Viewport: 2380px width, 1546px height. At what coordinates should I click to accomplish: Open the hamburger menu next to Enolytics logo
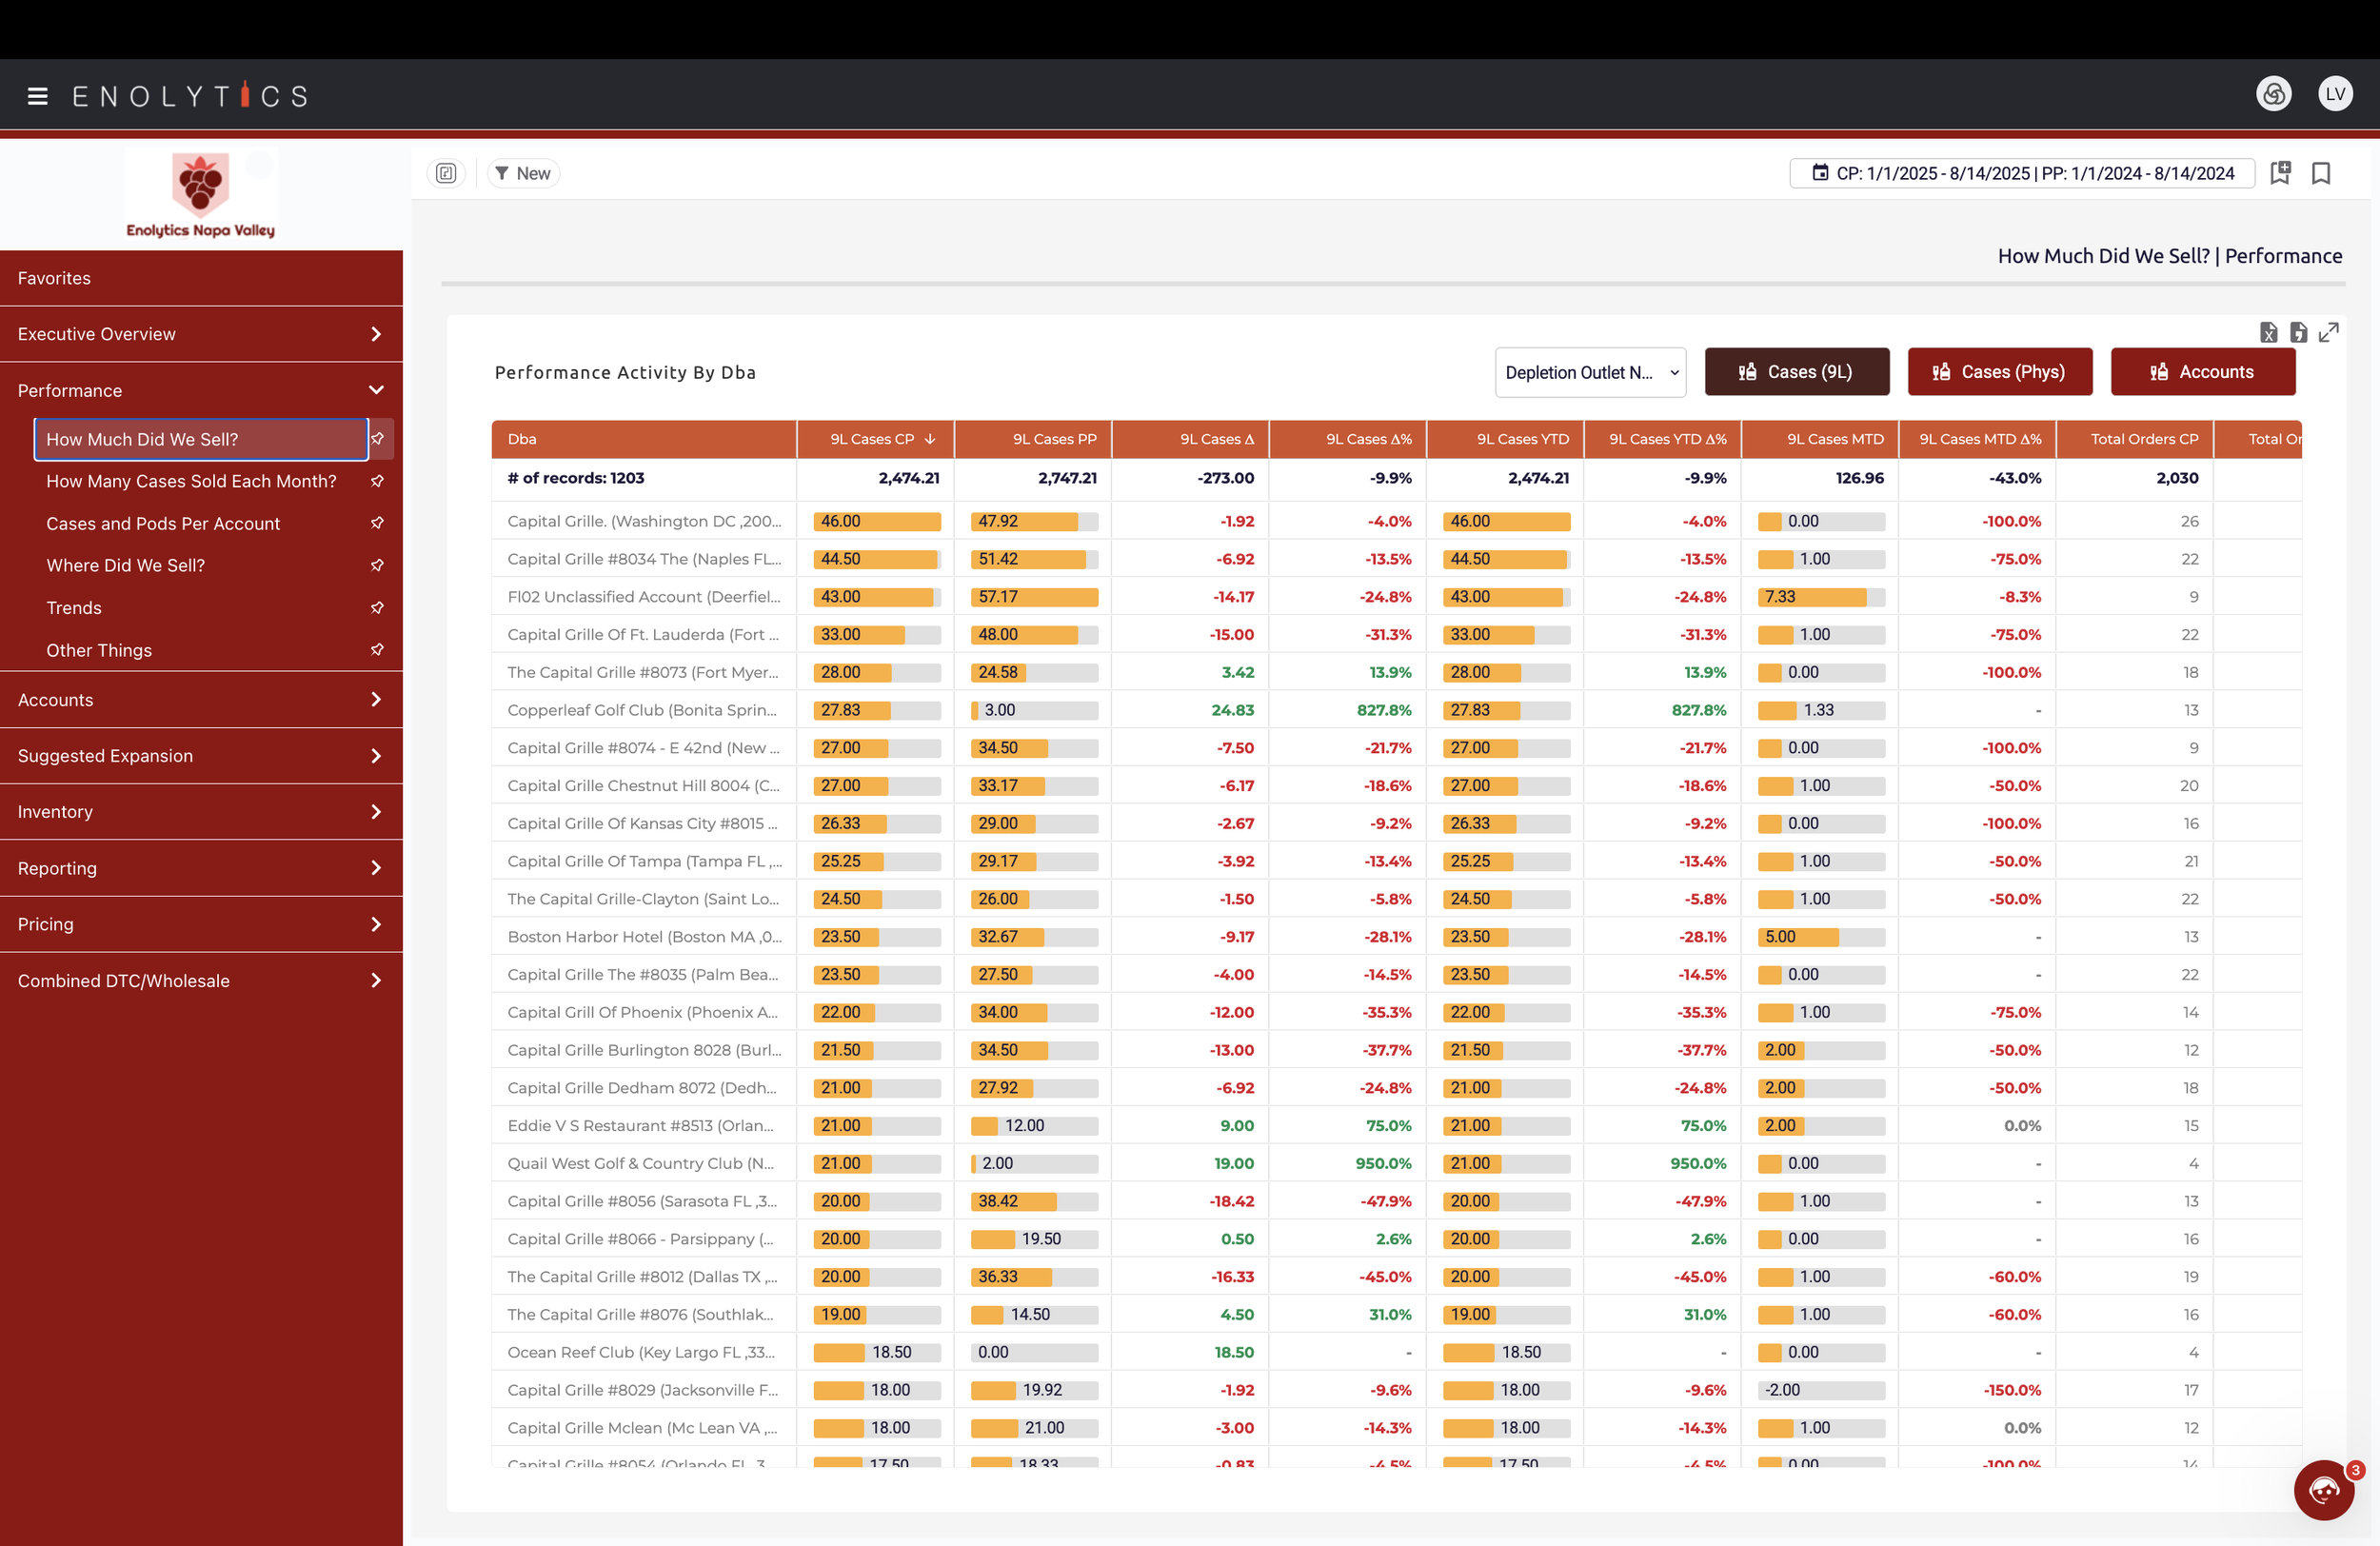pos(38,96)
